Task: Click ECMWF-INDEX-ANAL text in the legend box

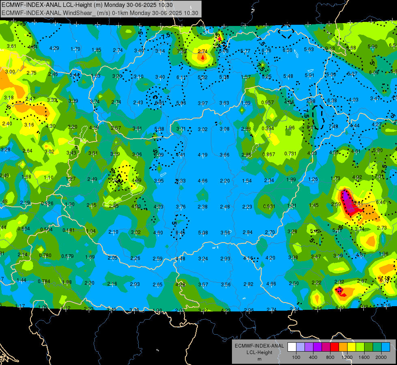Action: 259,346
